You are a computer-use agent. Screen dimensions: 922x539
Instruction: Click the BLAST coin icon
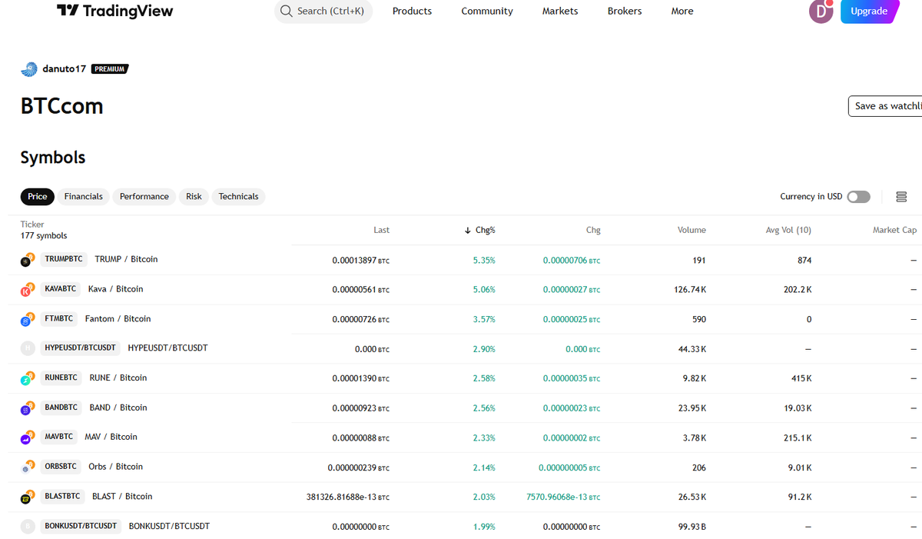pos(28,497)
